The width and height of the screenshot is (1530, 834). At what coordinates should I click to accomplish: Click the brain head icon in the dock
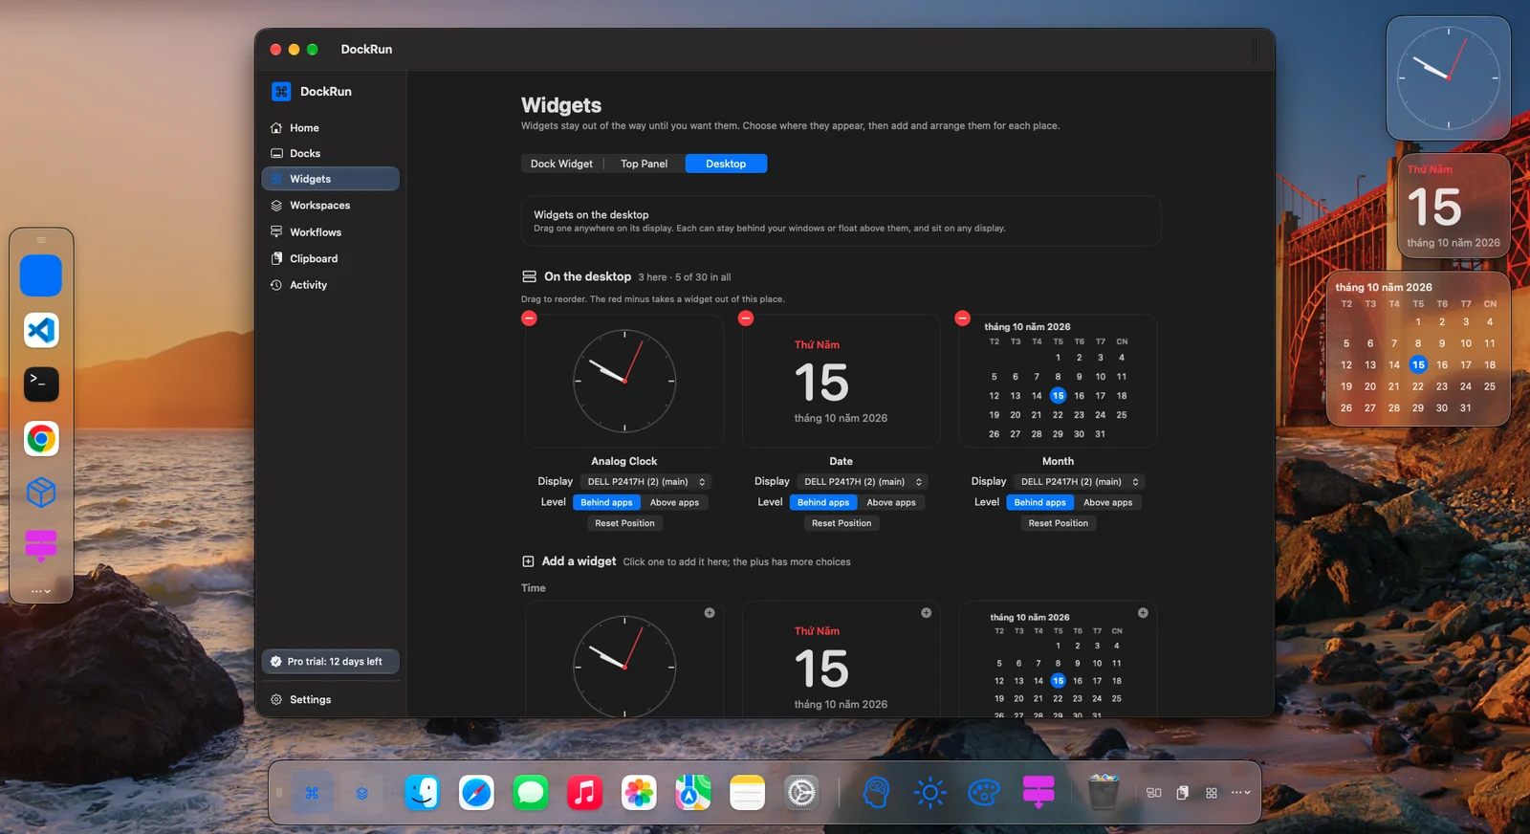coord(876,792)
